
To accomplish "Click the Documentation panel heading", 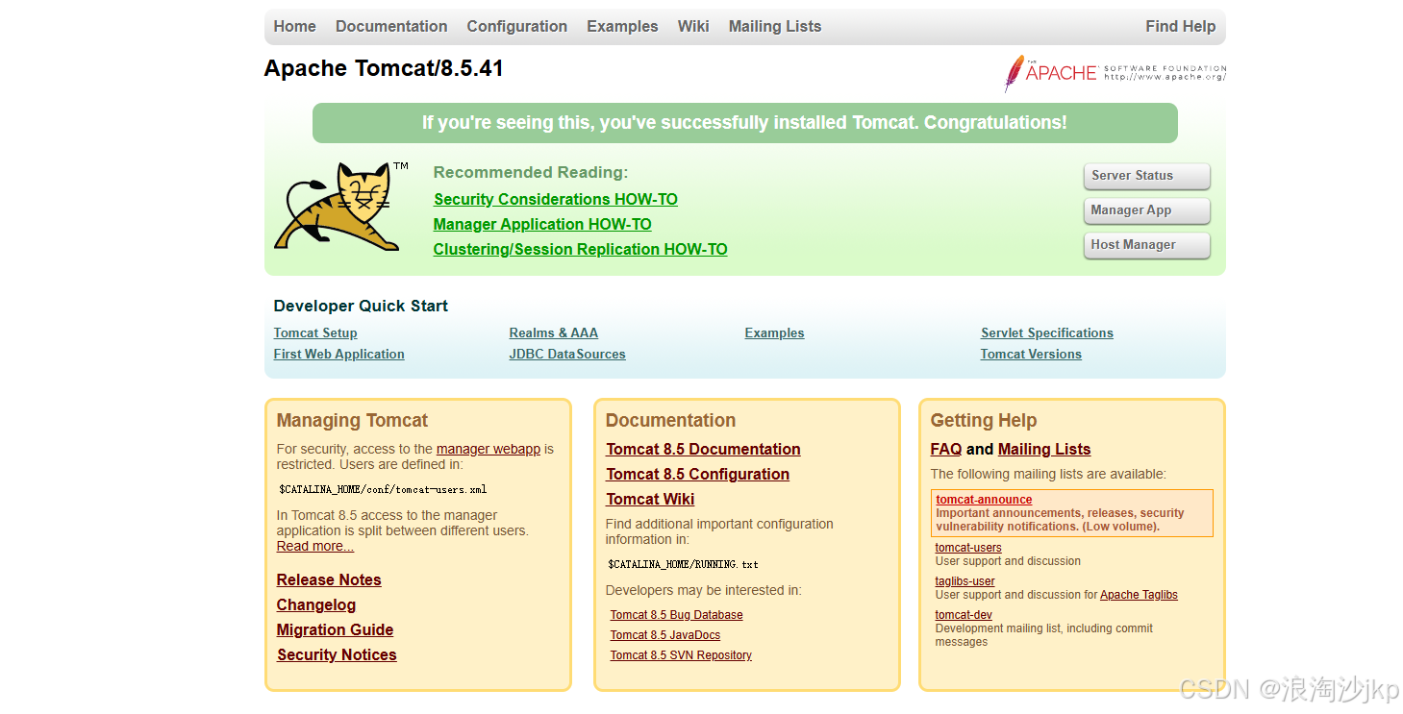I will 670,421.
